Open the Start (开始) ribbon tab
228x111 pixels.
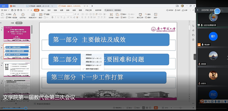point(37,10)
